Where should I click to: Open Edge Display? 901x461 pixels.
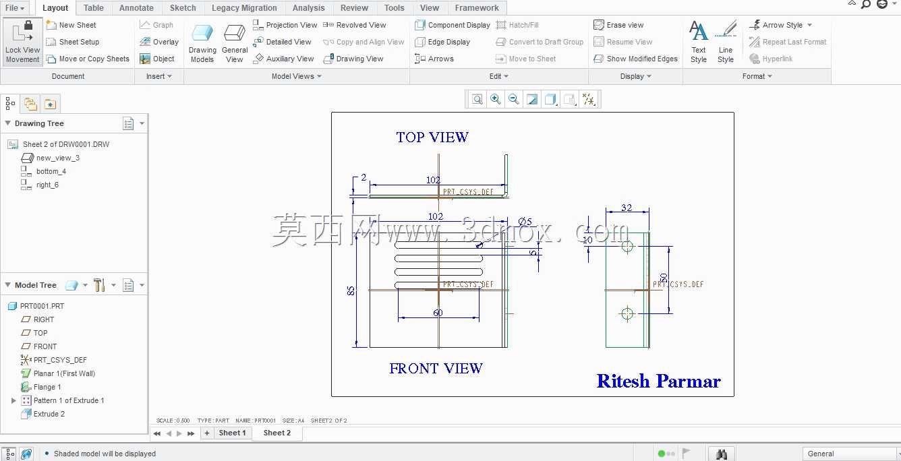(442, 42)
